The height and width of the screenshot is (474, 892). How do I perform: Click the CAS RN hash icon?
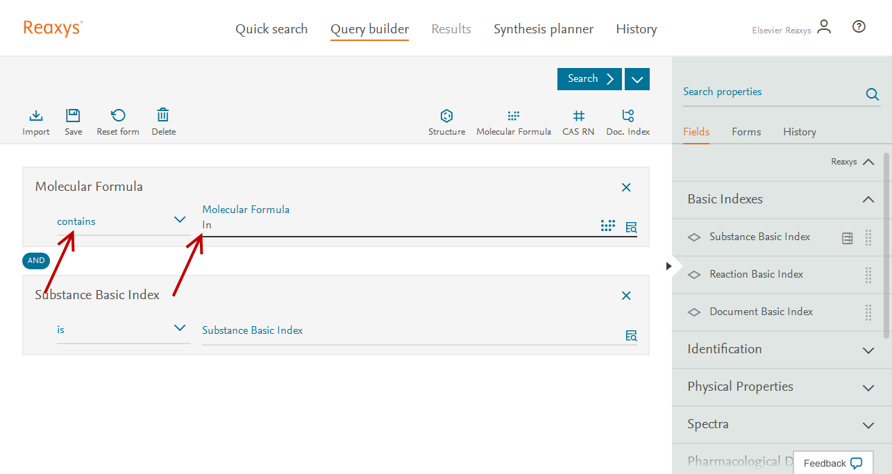click(578, 116)
